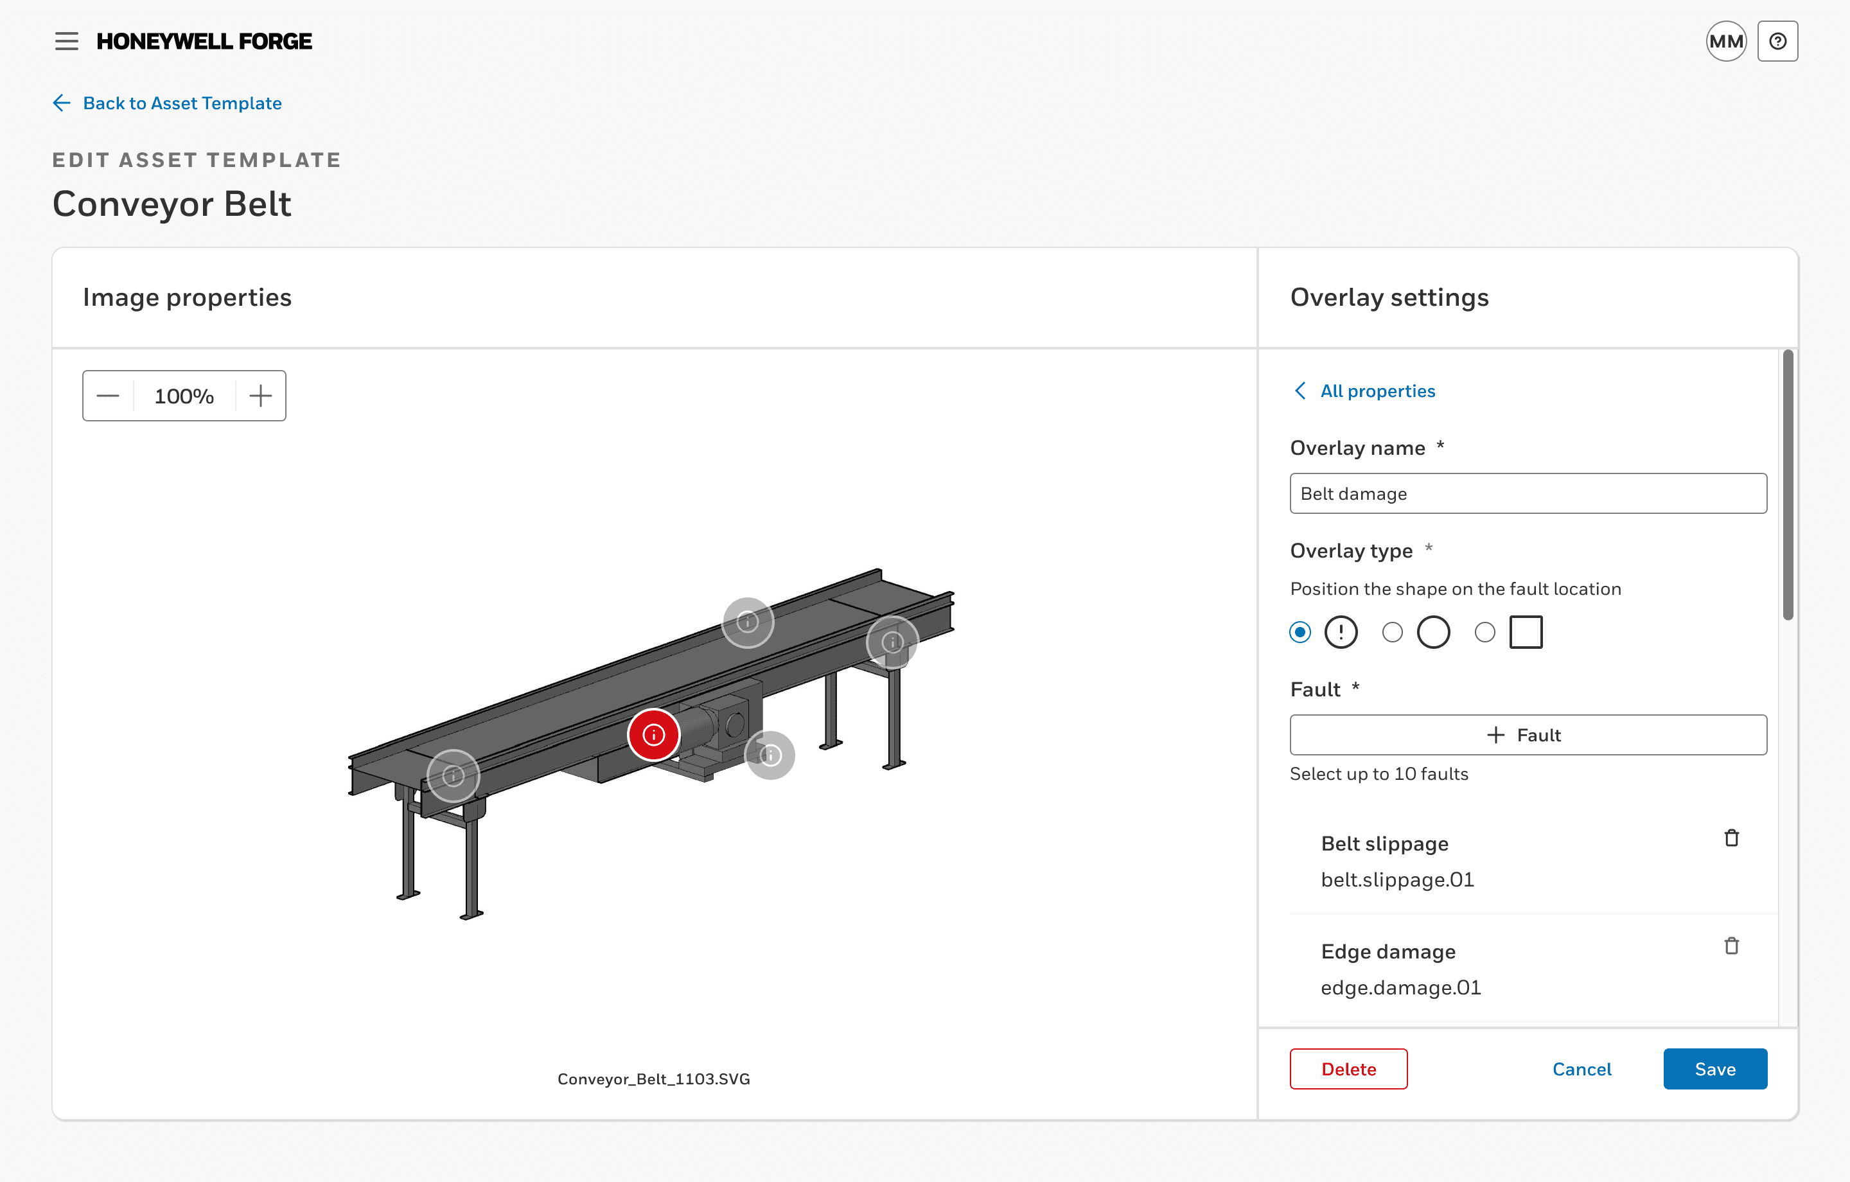Delete the current overlay configuration
Screen dimensions: 1850x1182
1348,1069
